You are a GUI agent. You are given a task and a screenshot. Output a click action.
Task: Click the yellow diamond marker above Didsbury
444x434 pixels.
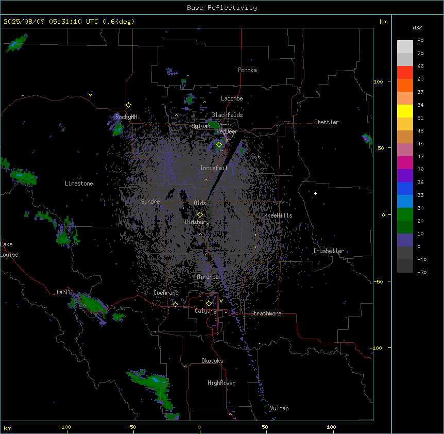pos(200,215)
